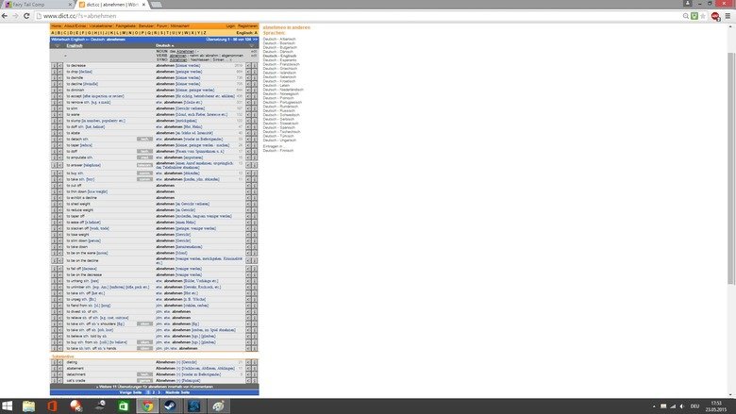
Task: Open the Chrome hamburger menu
Action: (x=729, y=16)
